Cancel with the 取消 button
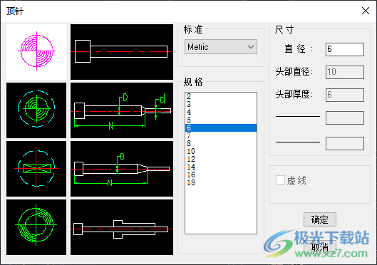The image size is (377, 265). point(320,247)
